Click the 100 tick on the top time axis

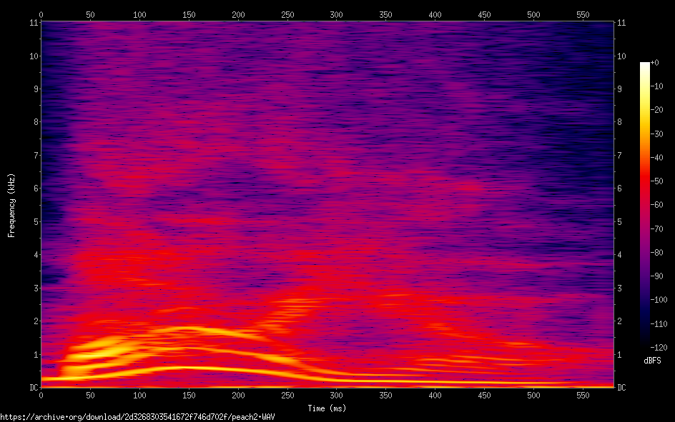point(139,14)
